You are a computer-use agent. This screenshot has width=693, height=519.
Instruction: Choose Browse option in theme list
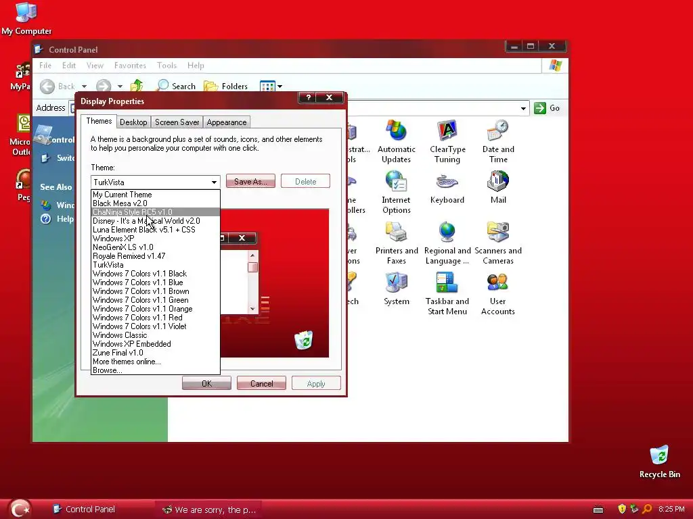[155, 370]
